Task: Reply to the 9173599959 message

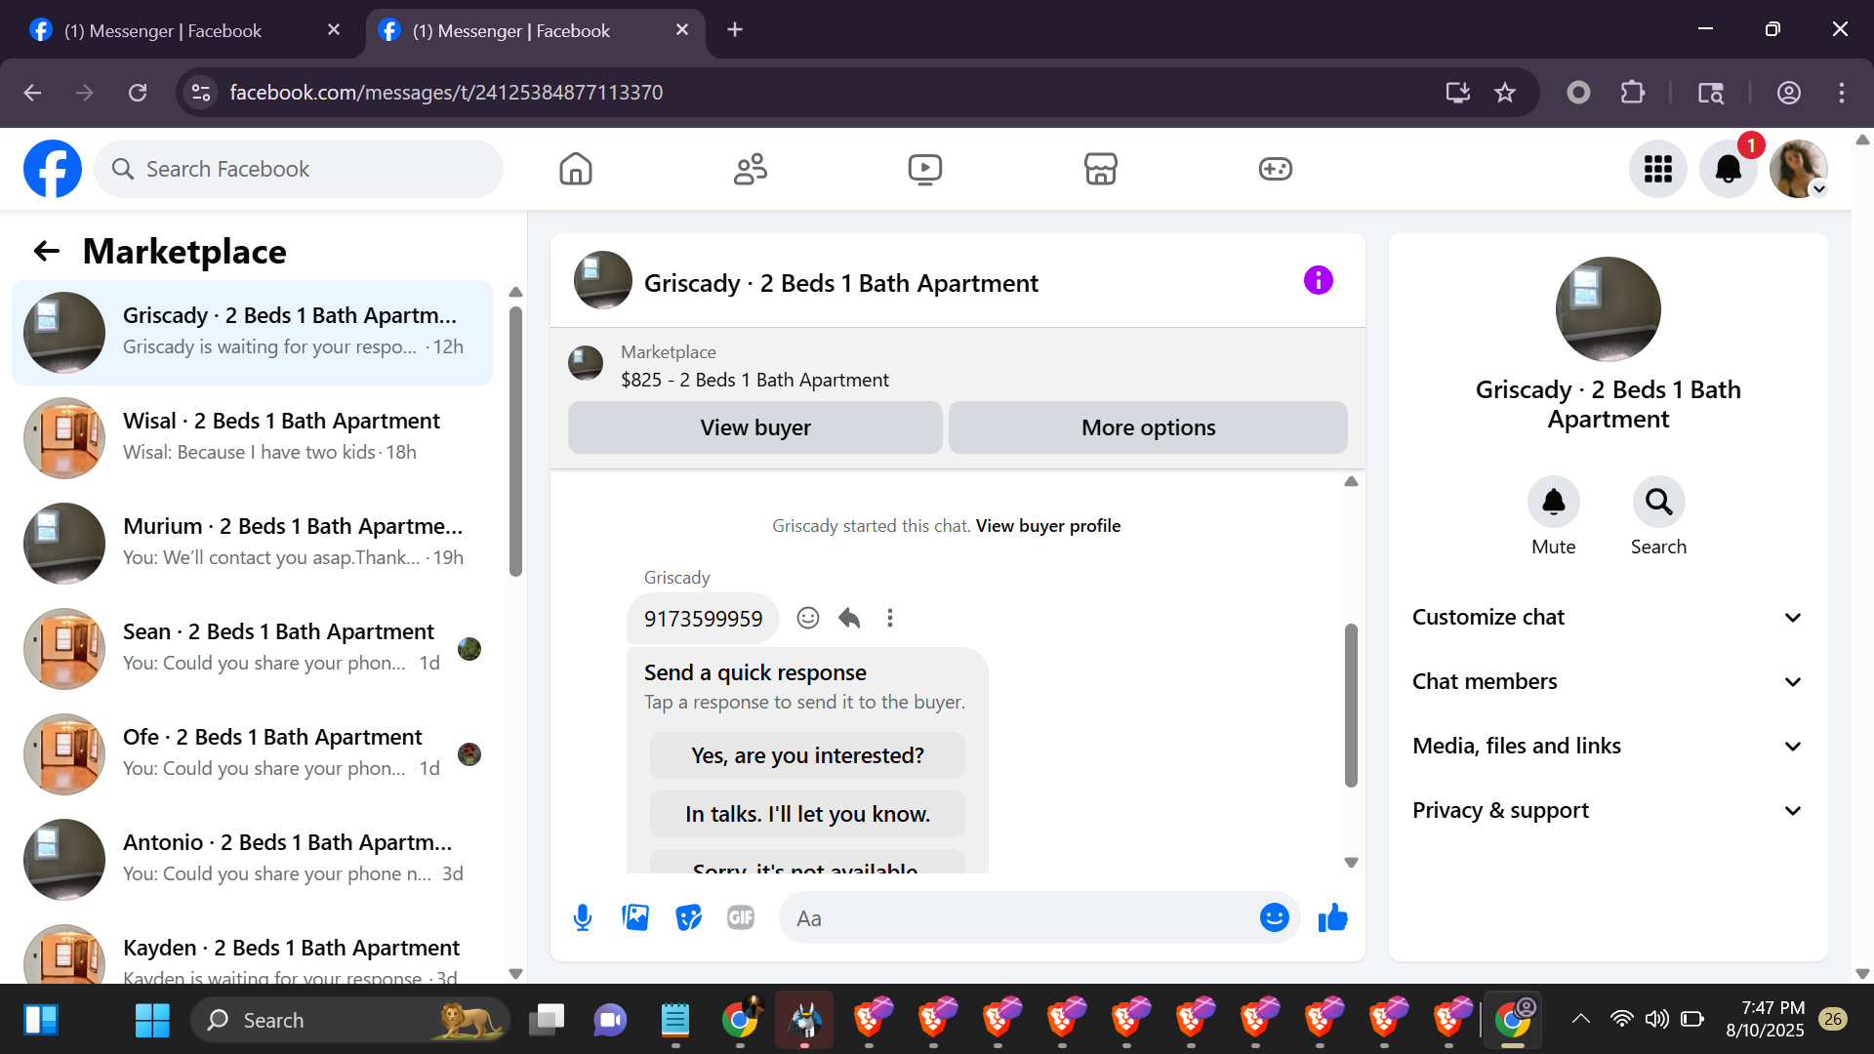Action: pos(849,618)
